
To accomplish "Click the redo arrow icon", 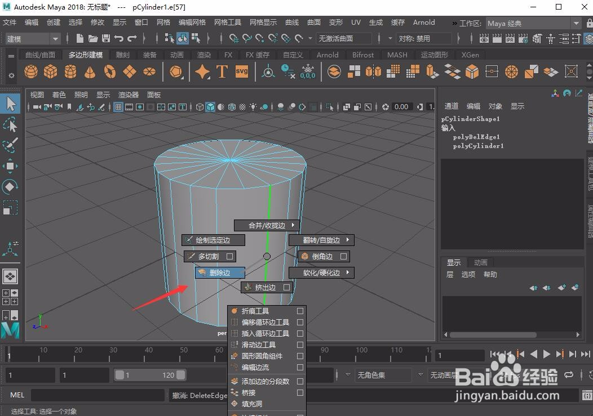I will (131, 38).
